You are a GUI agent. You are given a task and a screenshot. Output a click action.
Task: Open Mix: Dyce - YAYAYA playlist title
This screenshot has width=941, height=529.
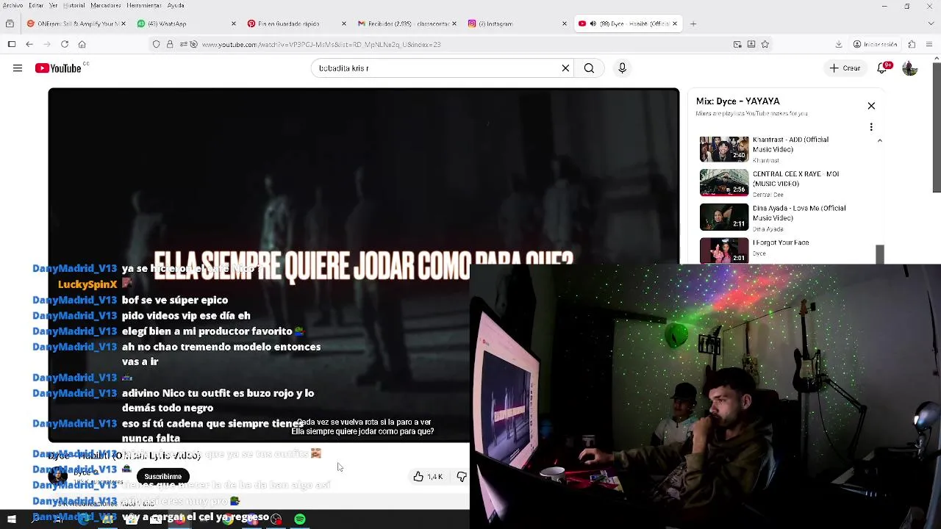[737, 101]
